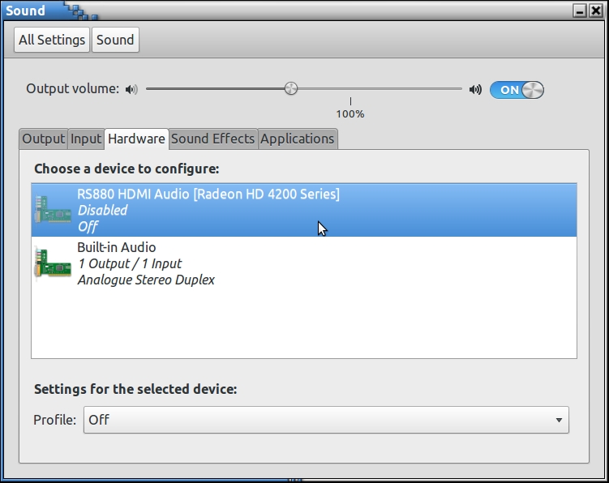Viewport: 609px width, 483px height.
Task: Close the Sound window
Action: [596, 11]
